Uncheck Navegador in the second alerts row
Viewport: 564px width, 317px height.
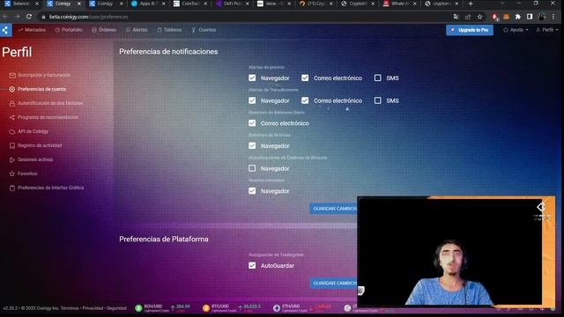tap(252, 100)
